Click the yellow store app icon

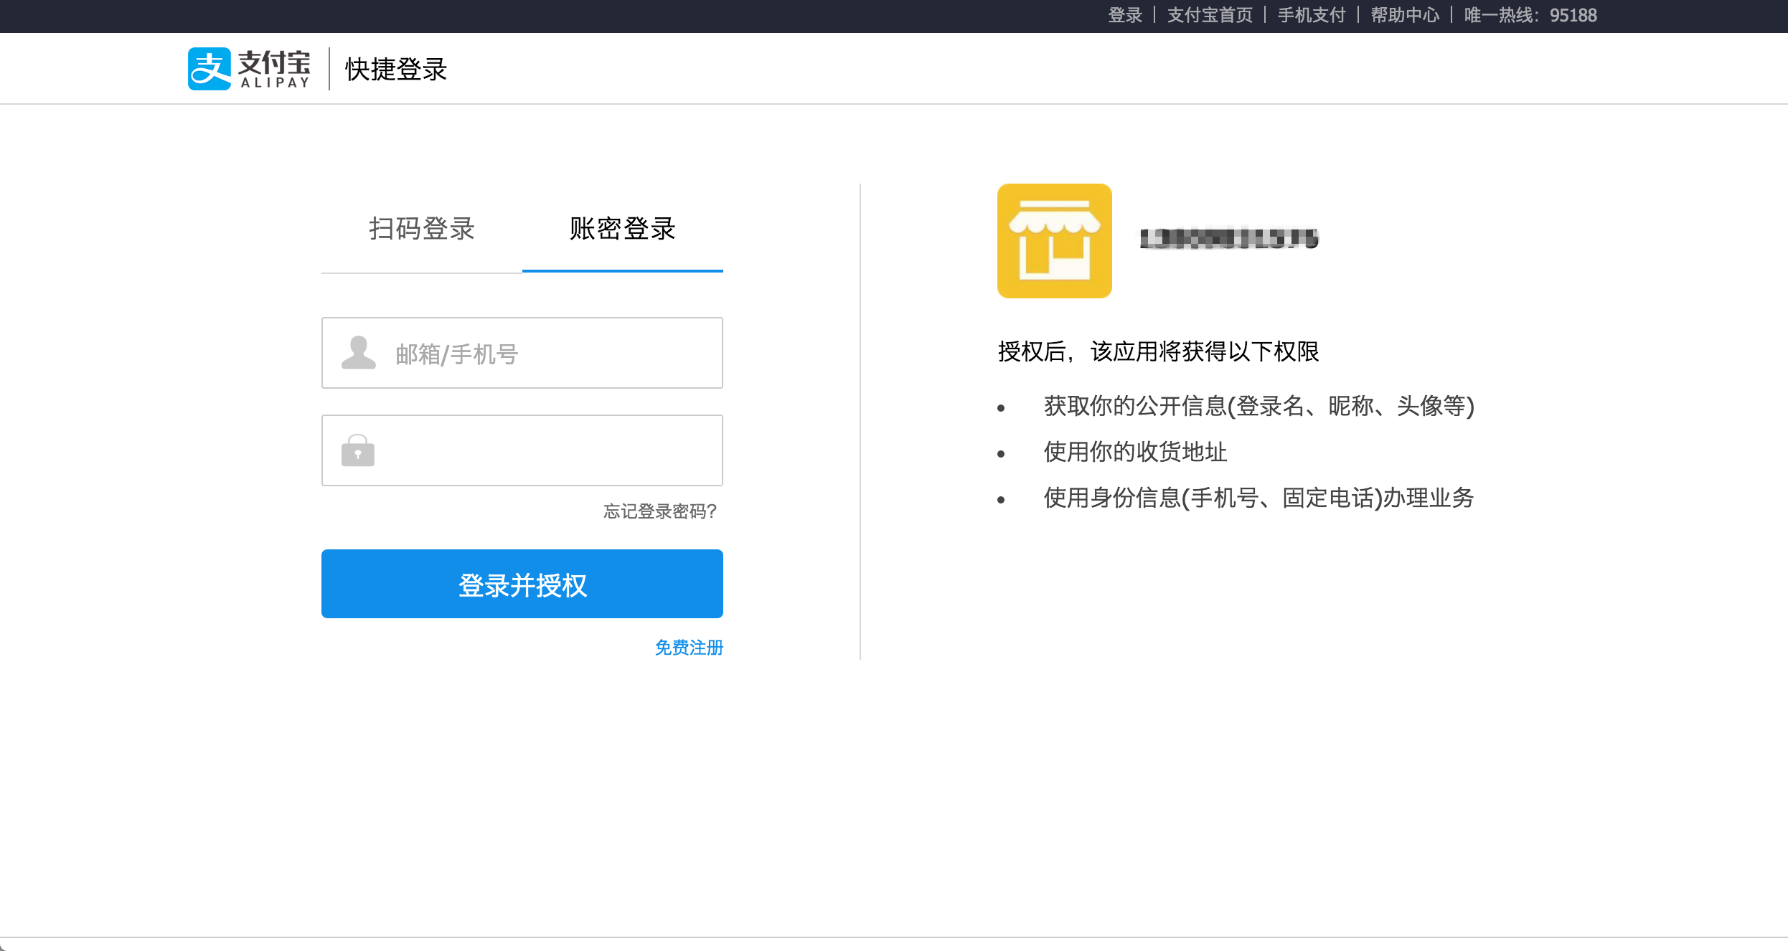(1054, 241)
